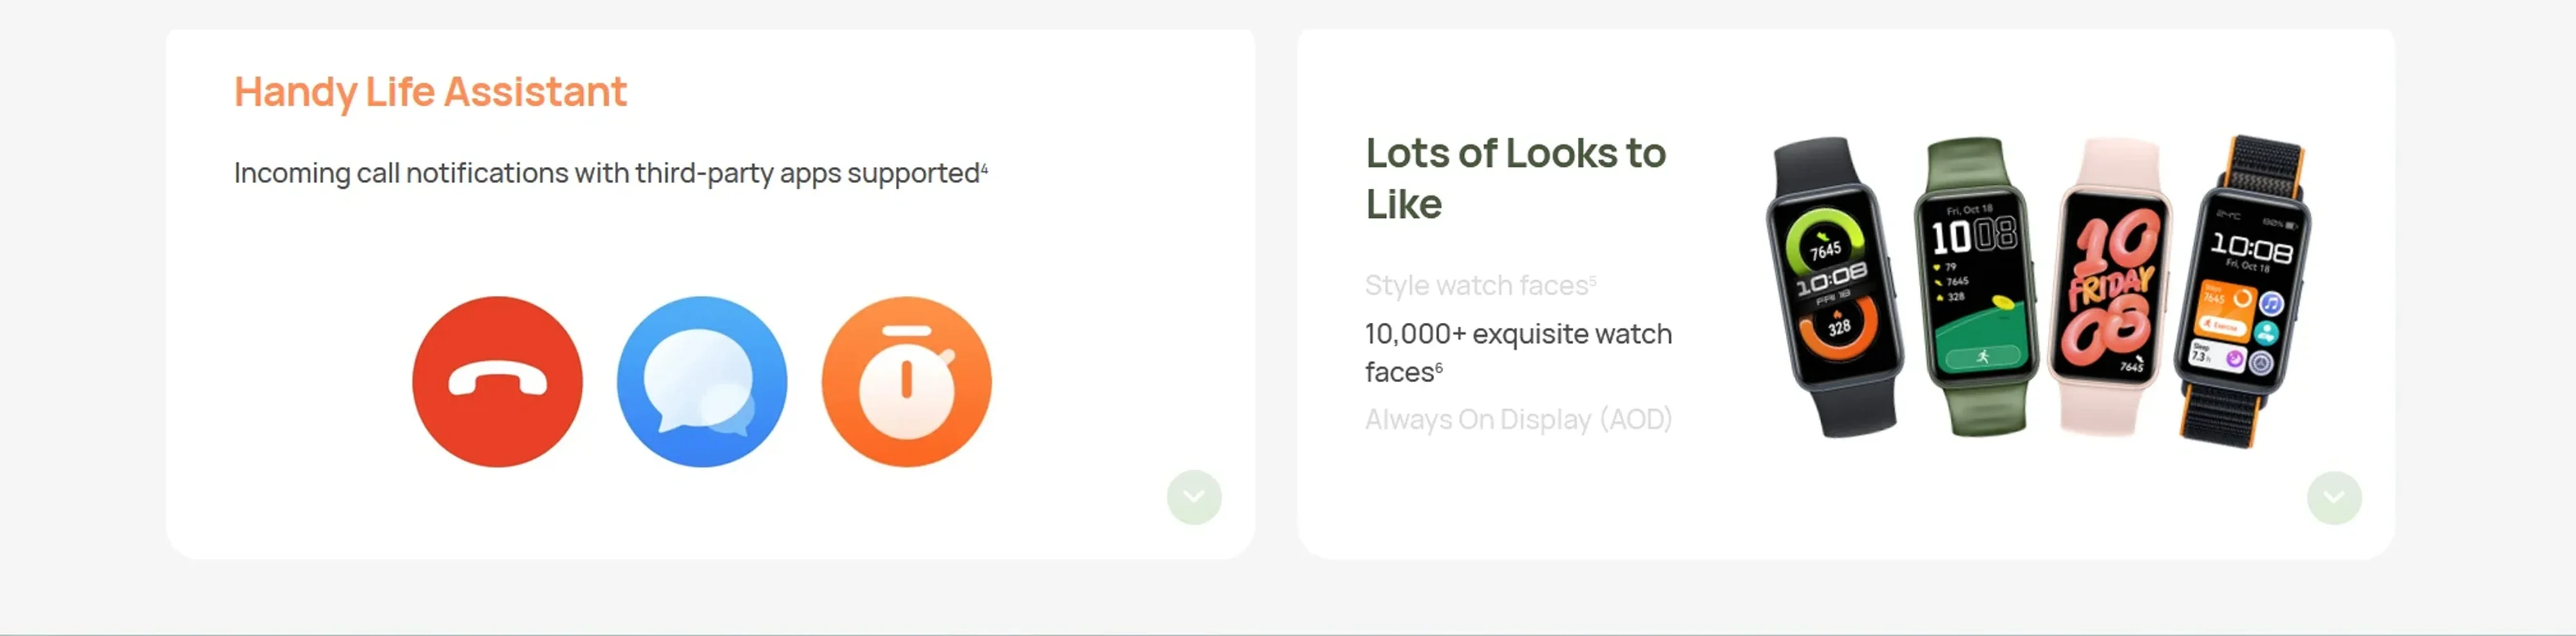This screenshot has height=636, width=2576.
Task: Click footnote 6 superscript after faces
Action: pyautogui.click(x=1439, y=367)
